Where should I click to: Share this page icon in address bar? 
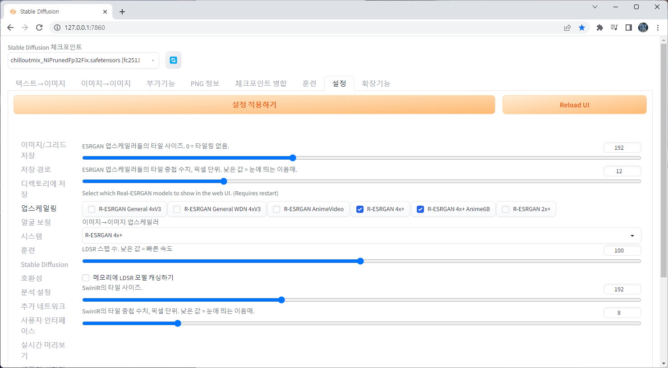[x=567, y=28]
